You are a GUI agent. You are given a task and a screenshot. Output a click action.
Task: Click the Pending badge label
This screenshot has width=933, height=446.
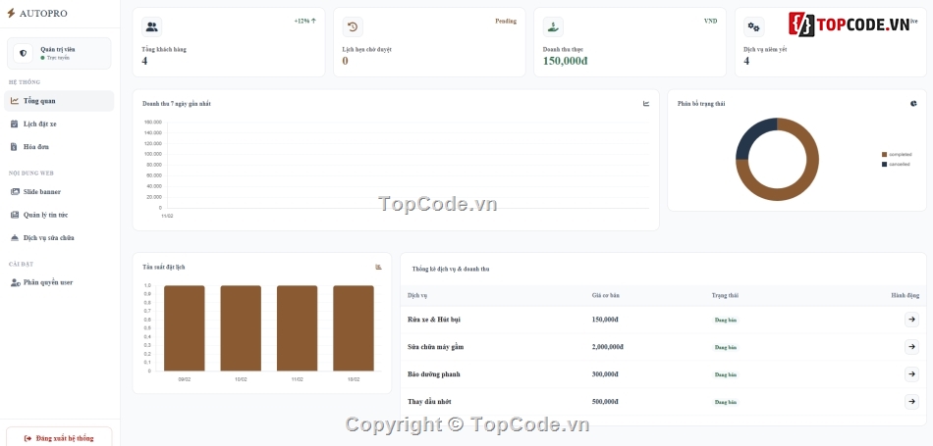click(506, 21)
